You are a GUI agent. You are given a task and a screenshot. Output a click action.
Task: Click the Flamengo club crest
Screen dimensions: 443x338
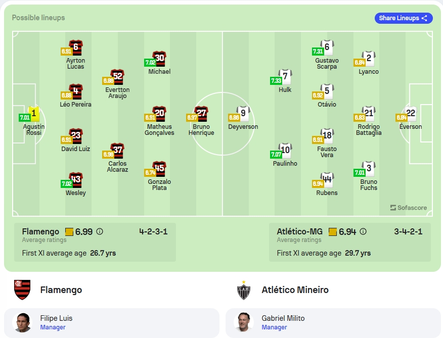22,289
